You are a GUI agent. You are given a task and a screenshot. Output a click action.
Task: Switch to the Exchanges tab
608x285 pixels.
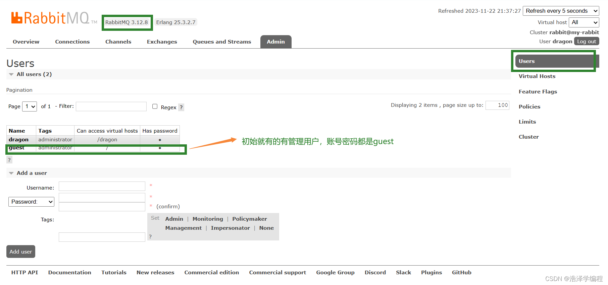tap(162, 42)
